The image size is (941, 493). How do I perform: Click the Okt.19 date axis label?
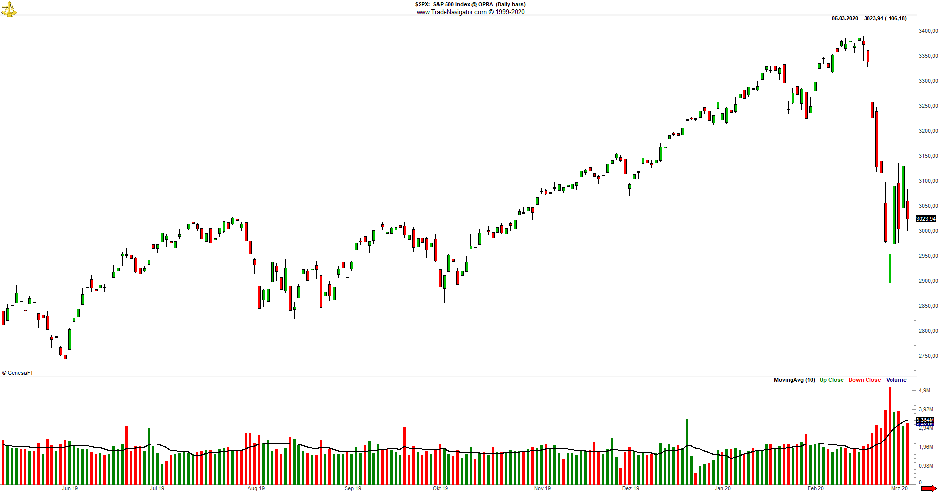click(440, 488)
